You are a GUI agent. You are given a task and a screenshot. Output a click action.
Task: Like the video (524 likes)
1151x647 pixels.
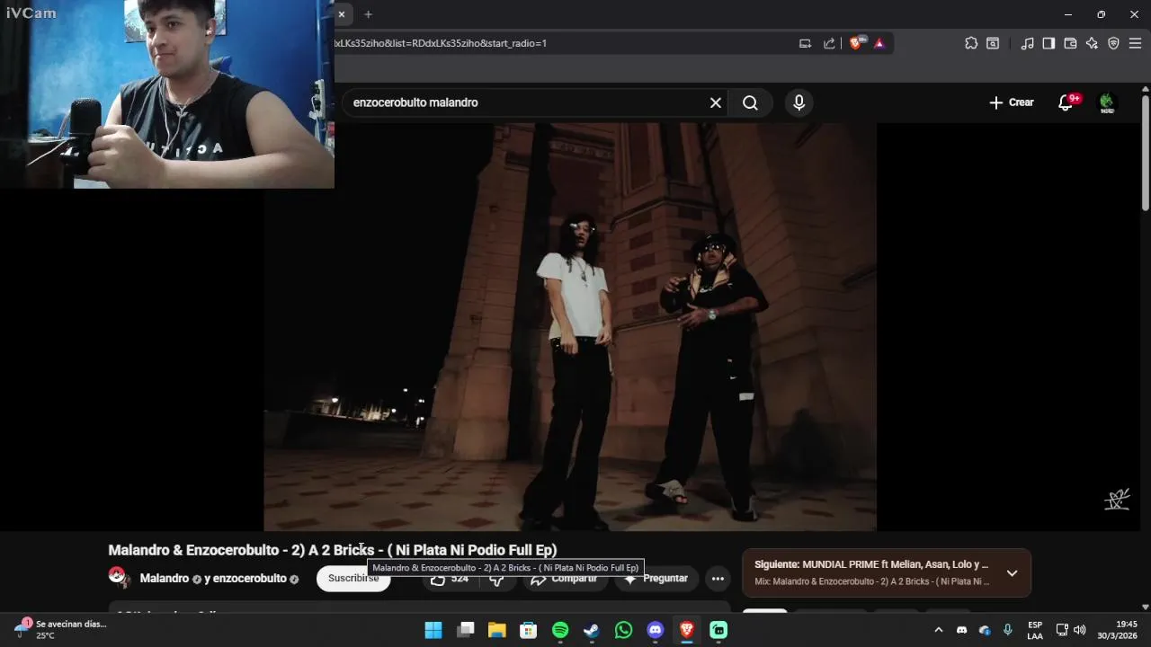coord(449,579)
